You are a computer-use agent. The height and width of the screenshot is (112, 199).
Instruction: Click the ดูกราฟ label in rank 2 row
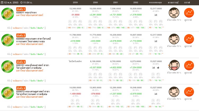pos(189,46)
